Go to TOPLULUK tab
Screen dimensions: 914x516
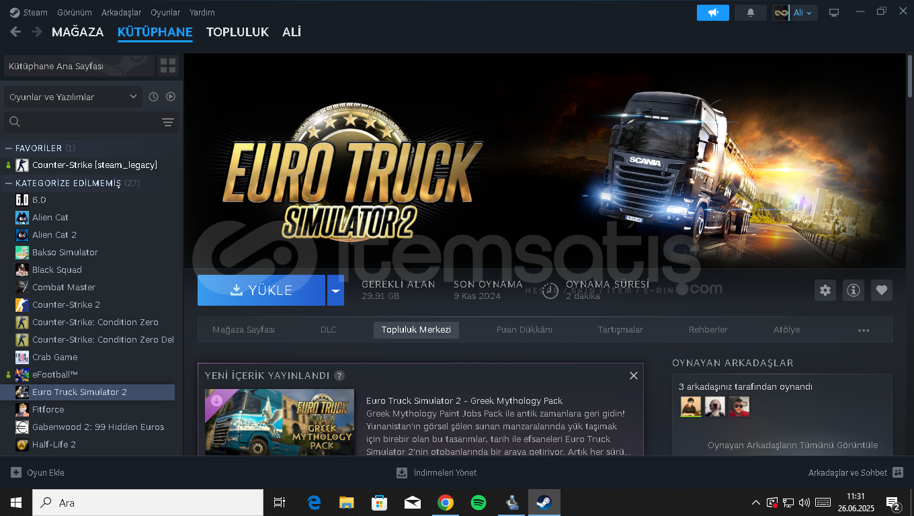tap(237, 32)
